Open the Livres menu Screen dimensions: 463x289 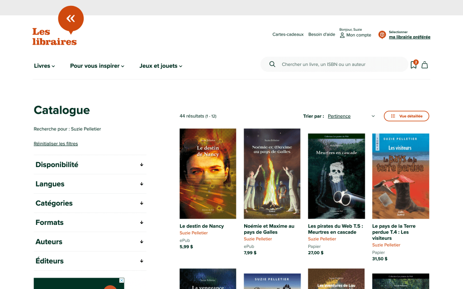tap(44, 66)
